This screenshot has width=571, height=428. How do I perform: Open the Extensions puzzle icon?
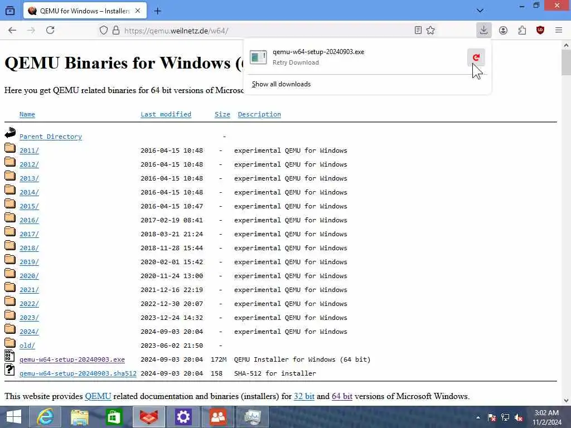coord(522,30)
